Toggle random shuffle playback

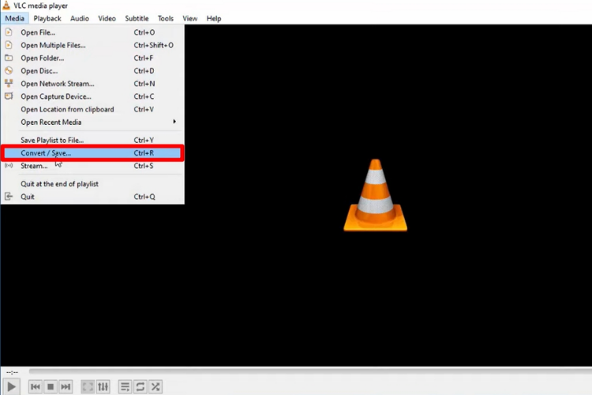[155, 386]
